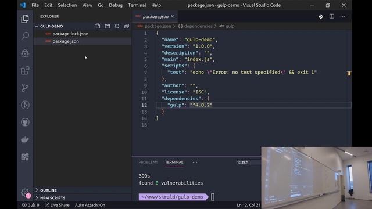
Task: Close the package.json editor tab
Action: (x=173, y=16)
